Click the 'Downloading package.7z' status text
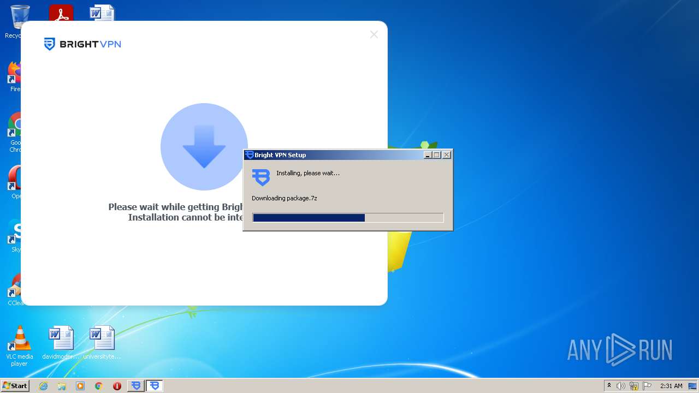This screenshot has width=699, height=393. [x=285, y=198]
